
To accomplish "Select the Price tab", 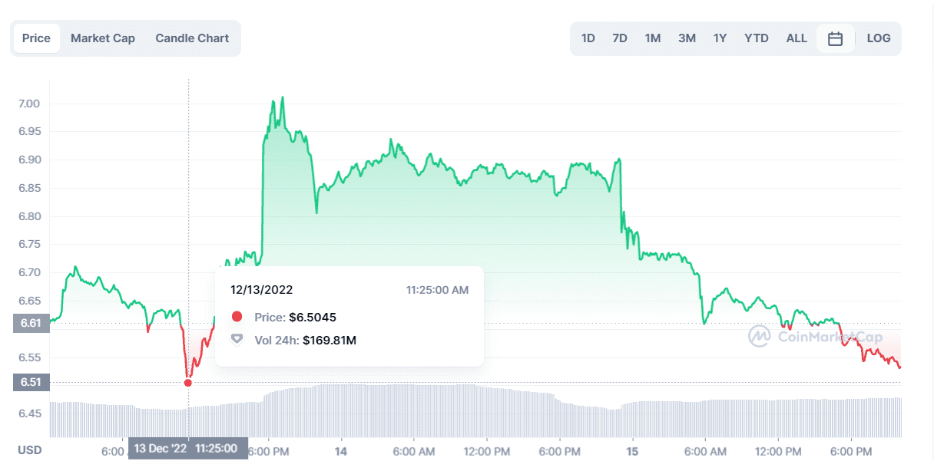I will click(x=36, y=37).
